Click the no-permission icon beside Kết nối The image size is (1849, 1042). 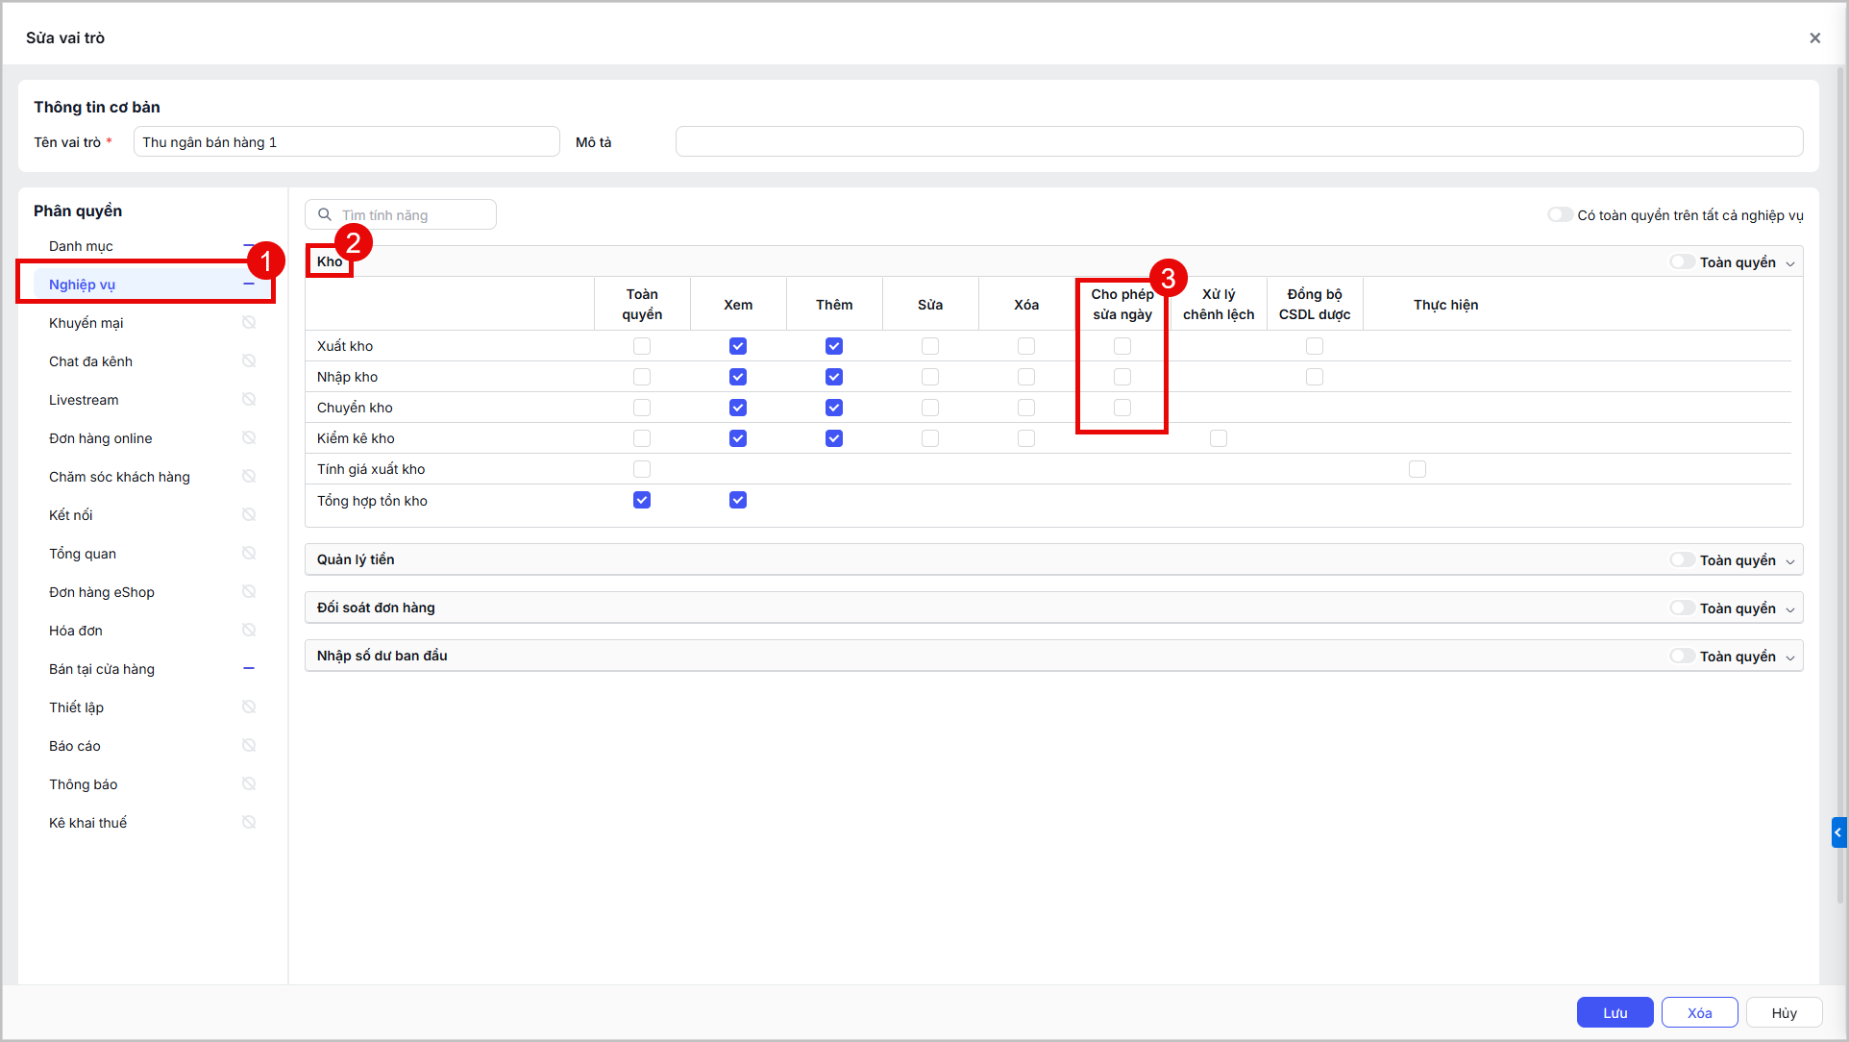coord(249,515)
